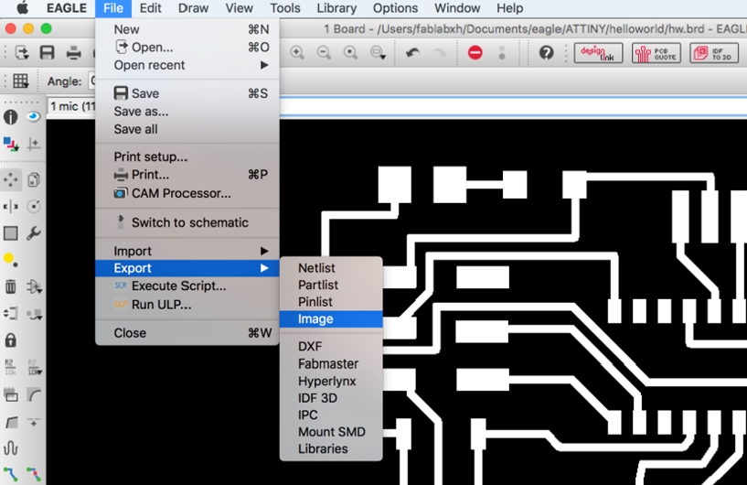
Task: Expand the Import submenu
Action: click(187, 251)
